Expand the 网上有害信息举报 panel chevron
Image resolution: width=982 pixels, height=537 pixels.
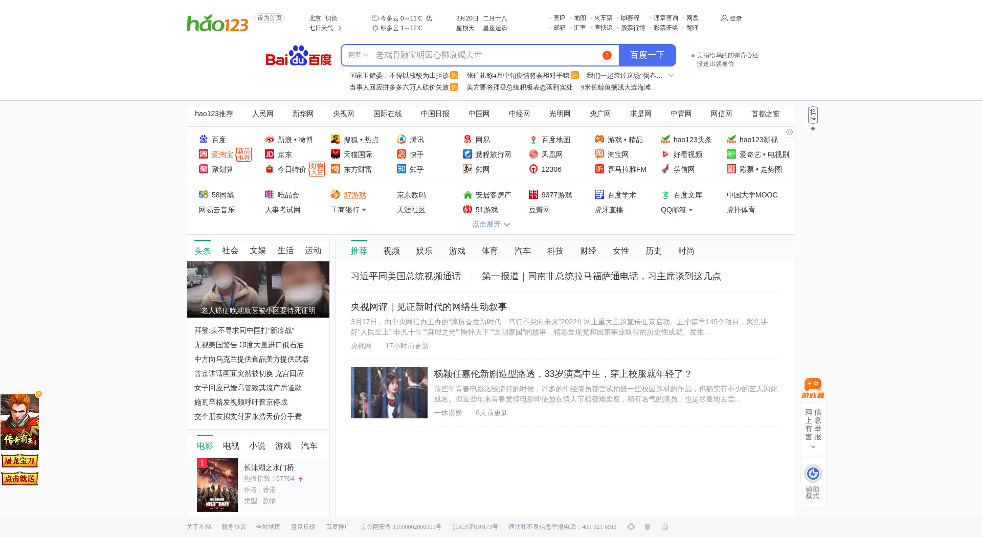pos(813,447)
